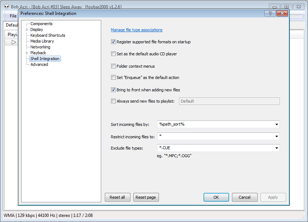Click the Default playlist tab in main window
Image resolution: width=308 pixels, height=222 pixels.
(x=12, y=25)
